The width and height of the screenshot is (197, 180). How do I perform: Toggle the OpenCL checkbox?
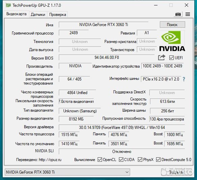(100, 160)
